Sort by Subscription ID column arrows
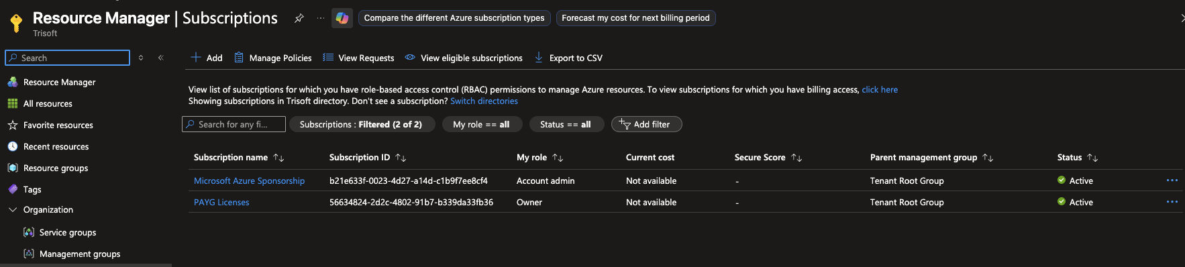This screenshot has width=1185, height=267. coord(401,158)
